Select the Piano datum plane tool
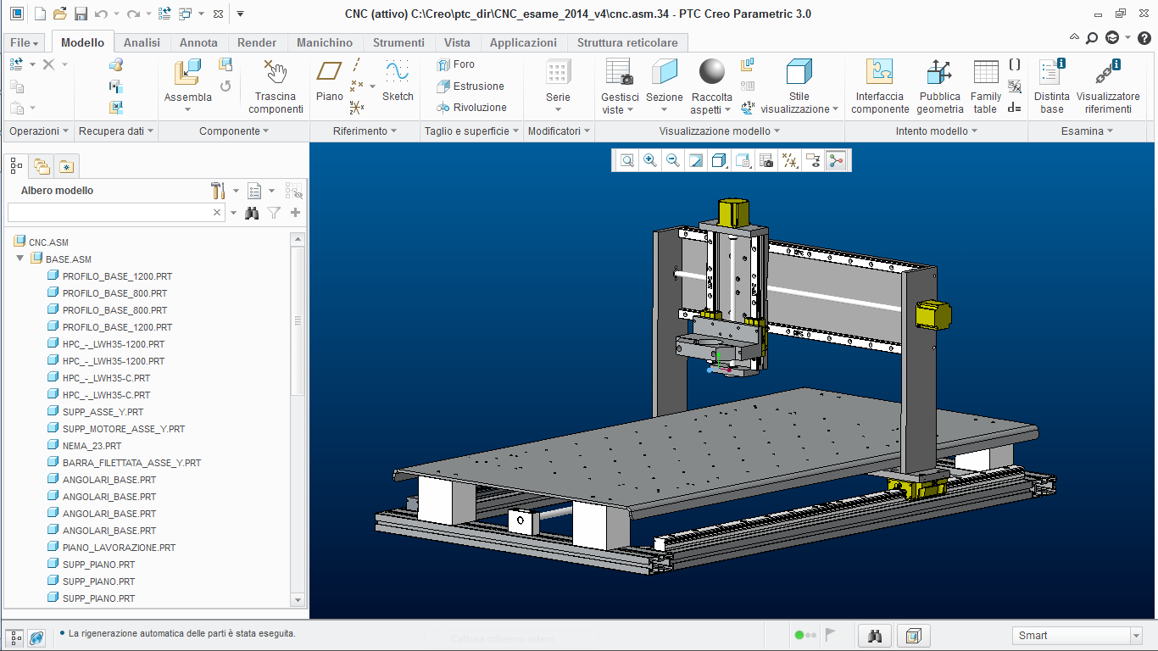Image resolution: width=1158 pixels, height=651 pixels. [x=329, y=81]
